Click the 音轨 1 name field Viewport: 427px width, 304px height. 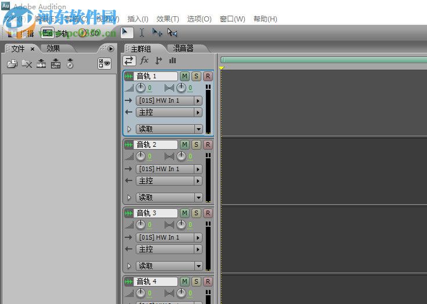[155, 77]
